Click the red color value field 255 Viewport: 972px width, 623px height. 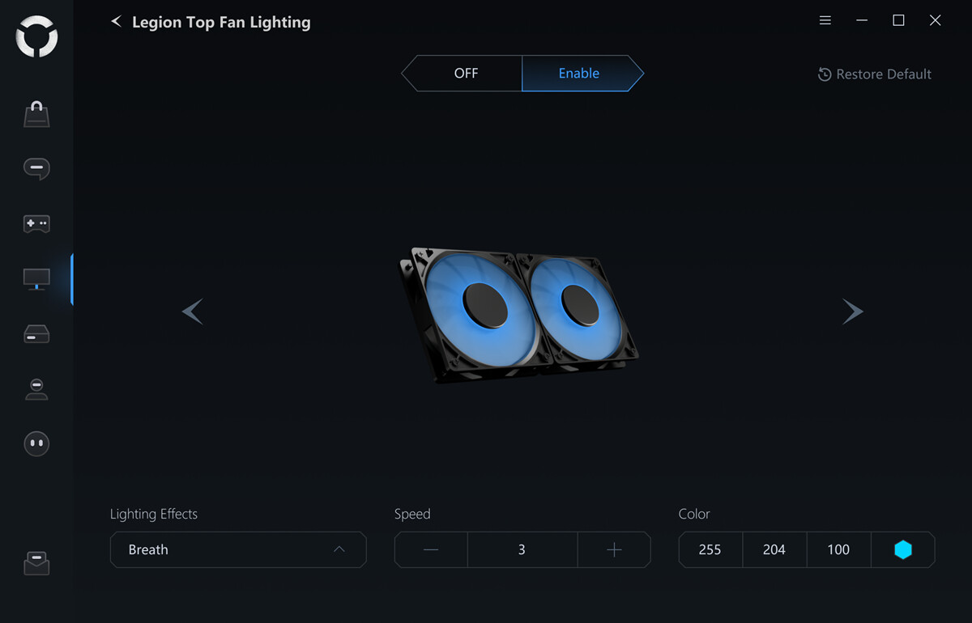(x=710, y=550)
